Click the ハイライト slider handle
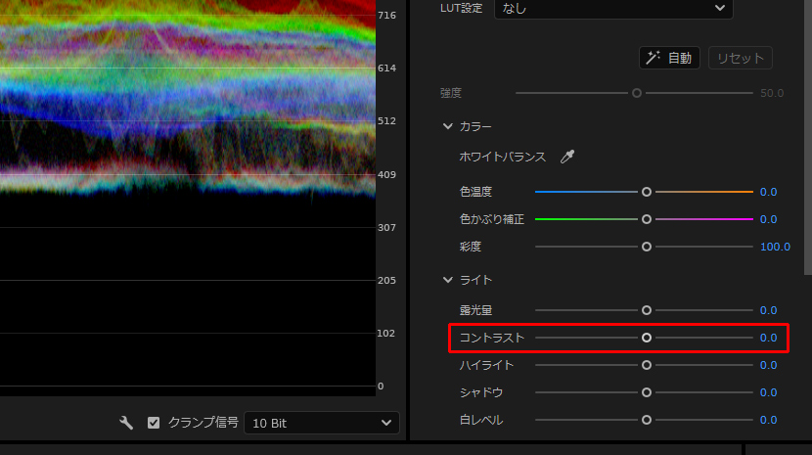Image resolution: width=812 pixels, height=455 pixels. point(647,365)
